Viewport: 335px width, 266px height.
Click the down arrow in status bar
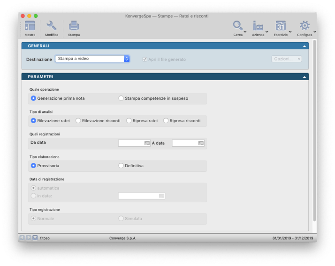[35, 238]
